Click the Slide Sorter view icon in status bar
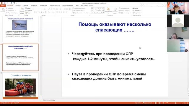The width and height of the screenshot is (189, 106). (x=159, y=103)
